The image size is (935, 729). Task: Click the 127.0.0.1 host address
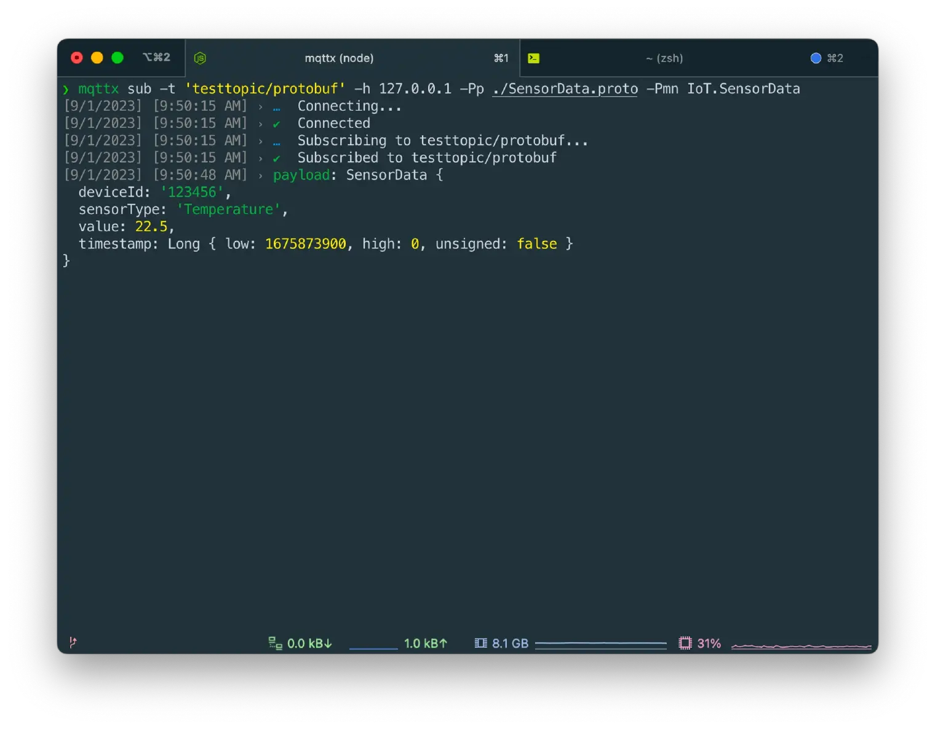(x=415, y=89)
